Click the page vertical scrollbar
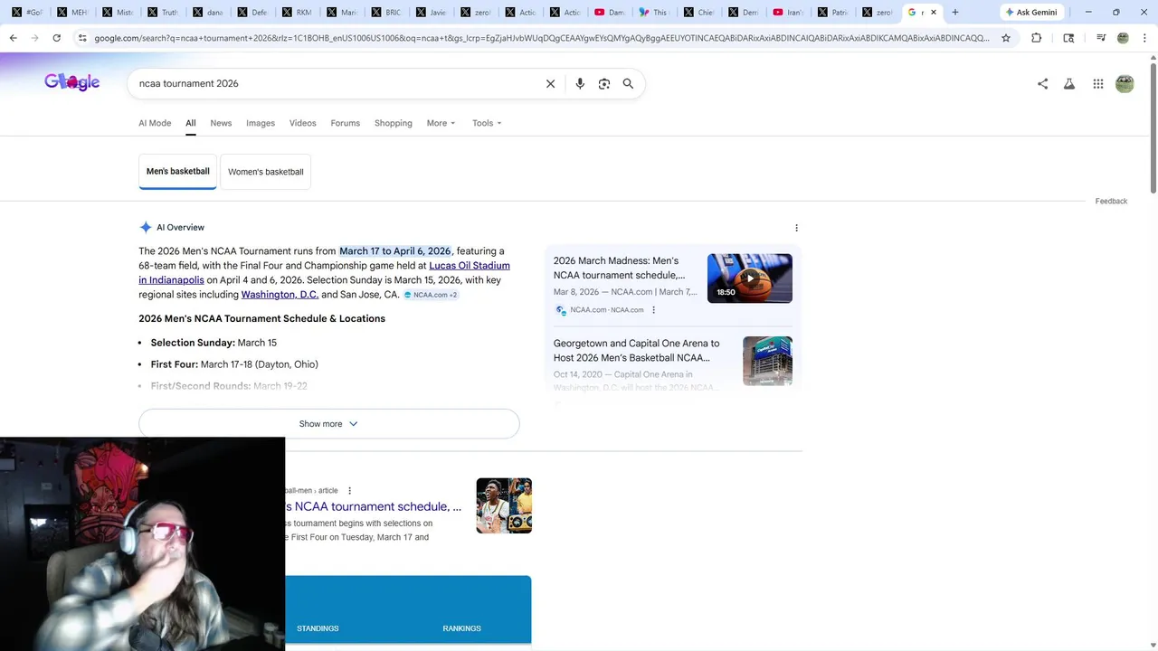The image size is (1158, 651). pyautogui.click(x=1153, y=127)
